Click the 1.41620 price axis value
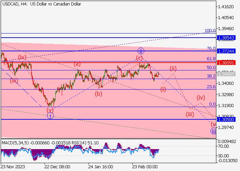The height and width of the screenshot is (171, 240). click(226, 7)
